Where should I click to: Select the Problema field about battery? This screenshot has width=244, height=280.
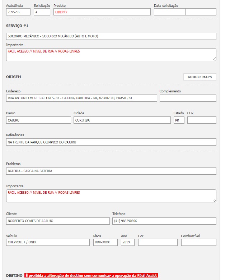111,171
